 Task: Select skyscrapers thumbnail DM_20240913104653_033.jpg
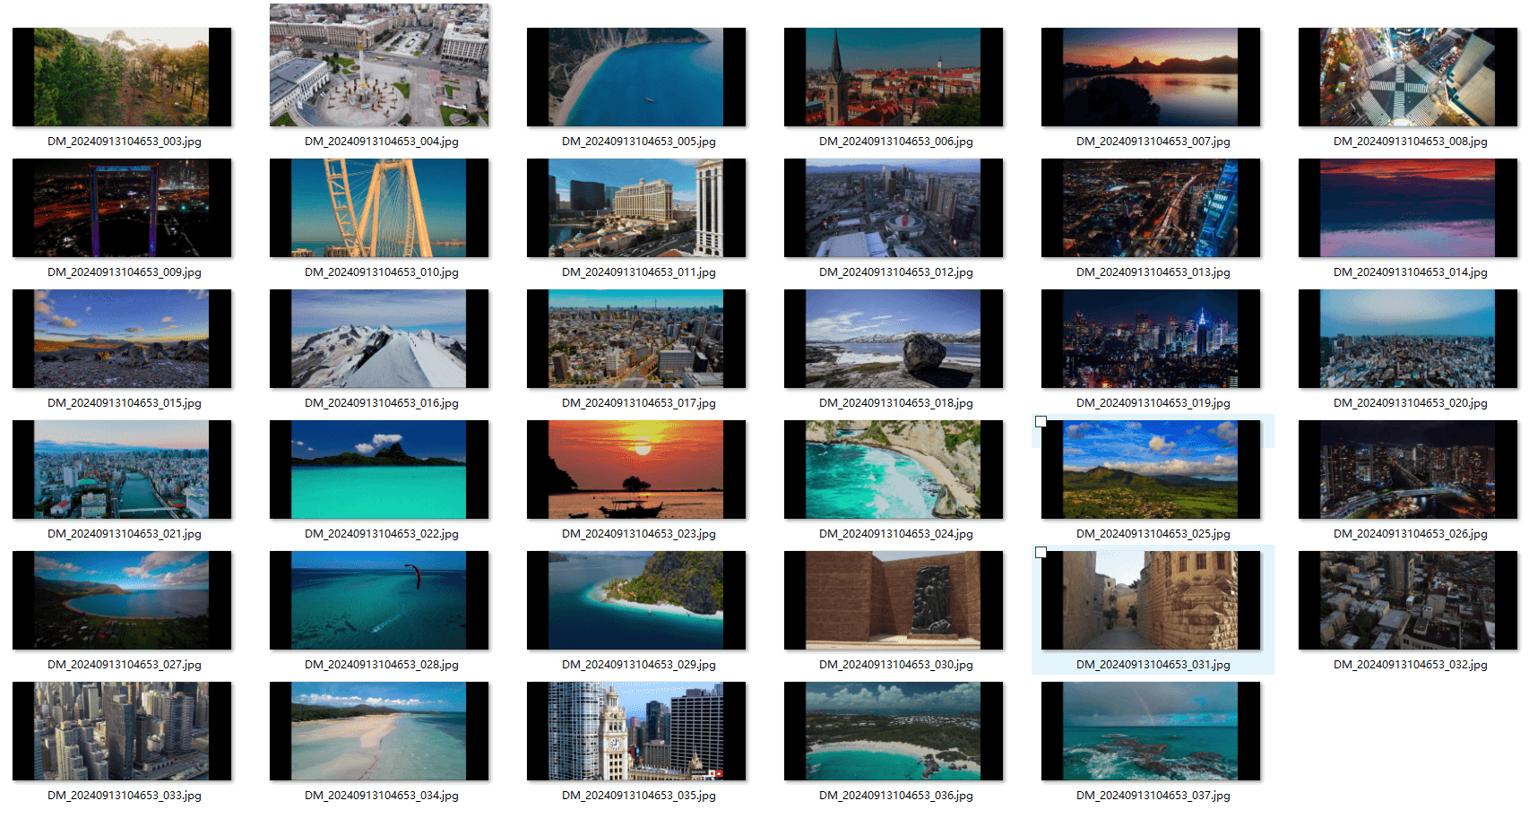122,731
